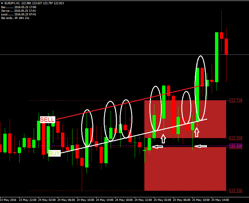Screen dimensions: 249x203
Task: Click the white lower channel trendline
Action: pyautogui.click(x=134, y=136)
